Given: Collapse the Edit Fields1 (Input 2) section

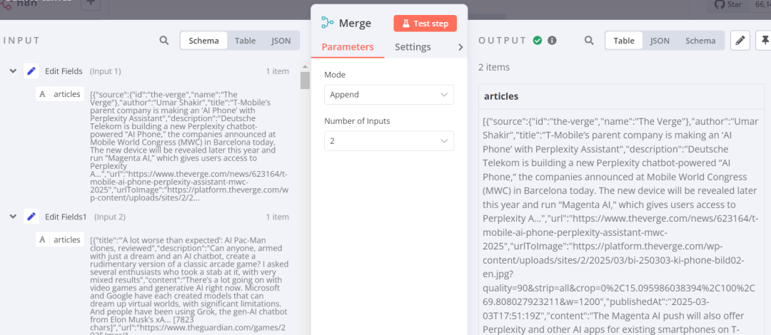Looking at the screenshot, I should [x=13, y=216].
